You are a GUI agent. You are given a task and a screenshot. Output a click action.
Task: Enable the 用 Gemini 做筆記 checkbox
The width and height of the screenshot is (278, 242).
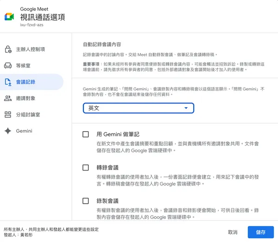(86, 134)
